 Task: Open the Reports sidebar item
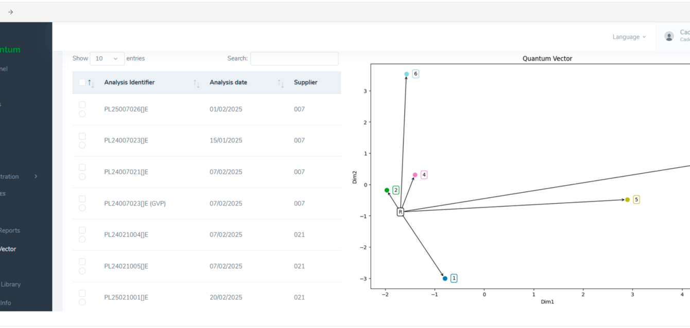coord(10,230)
